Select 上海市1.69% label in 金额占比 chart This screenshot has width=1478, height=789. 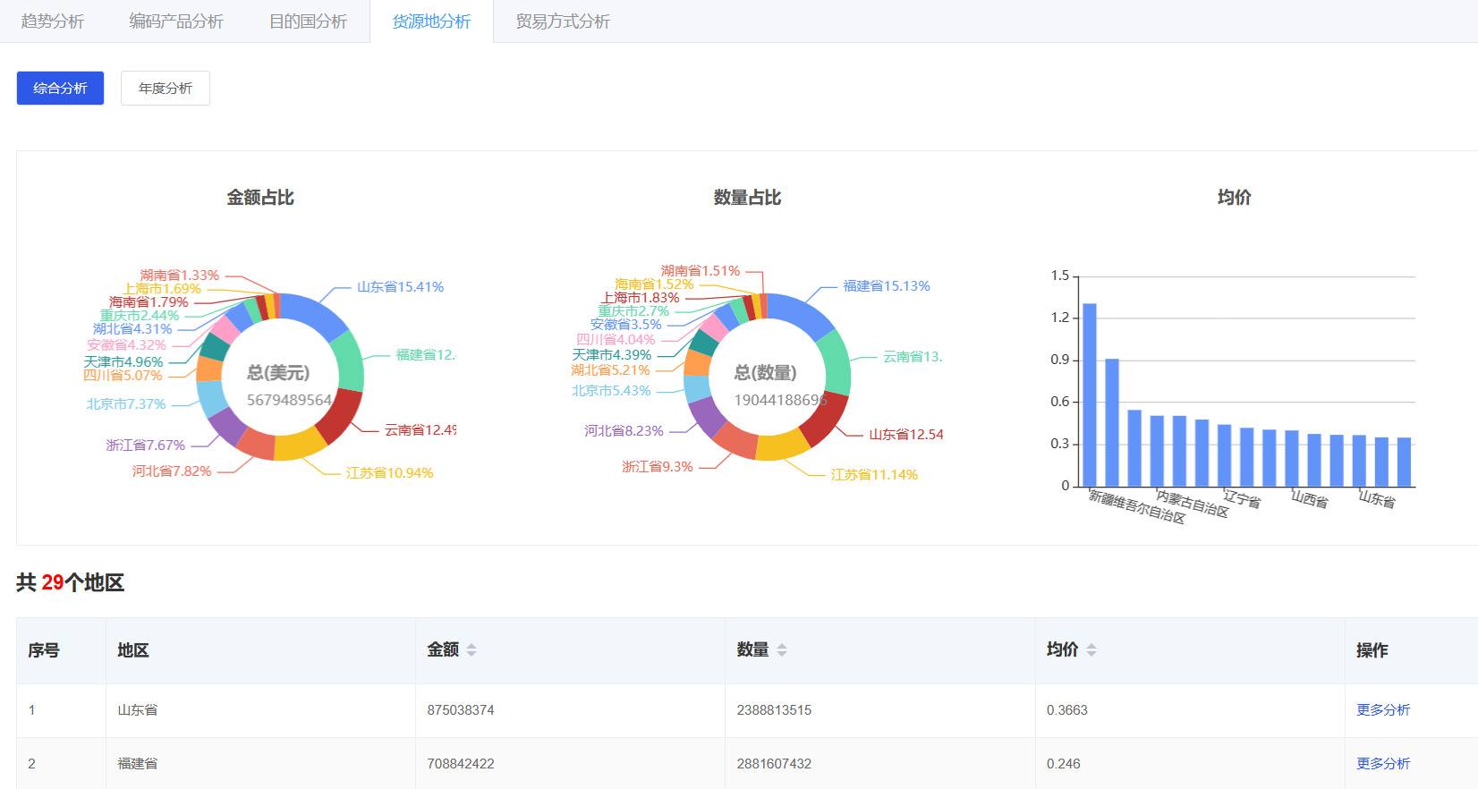[162, 289]
